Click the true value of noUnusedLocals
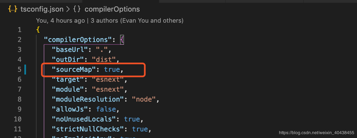This screenshot has width=357, height=138. 132,119
